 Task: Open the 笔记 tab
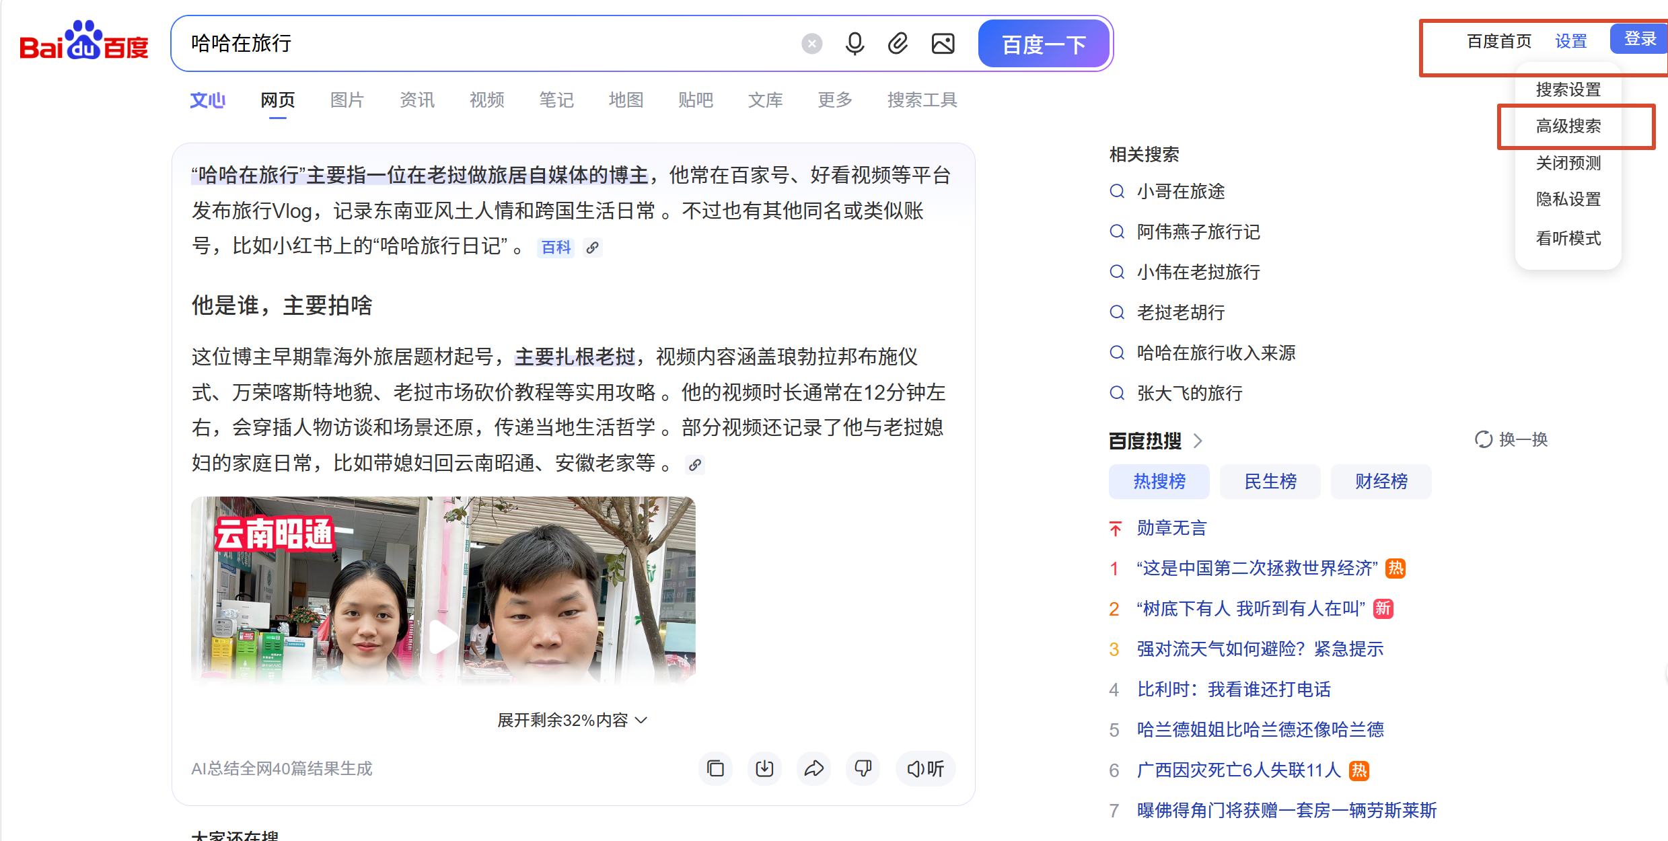point(556,100)
